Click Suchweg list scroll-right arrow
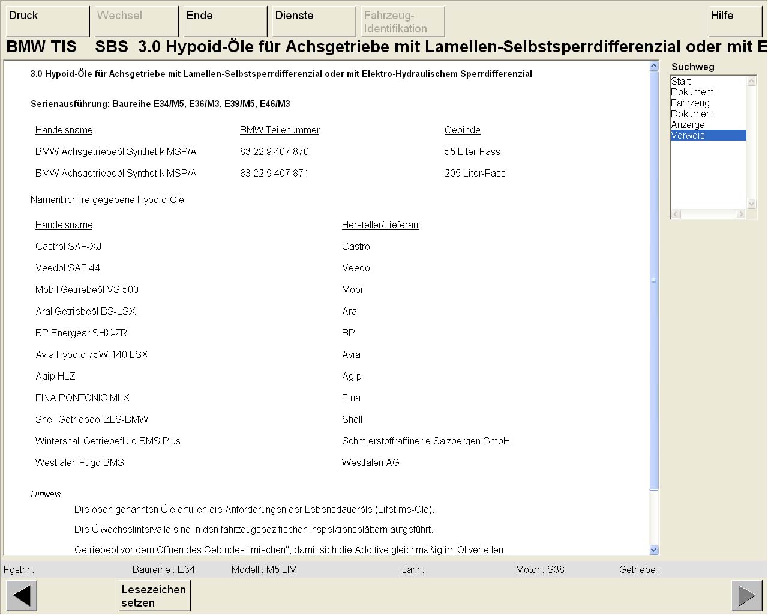Screen dimensions: 768x615 tap(741, 214)
